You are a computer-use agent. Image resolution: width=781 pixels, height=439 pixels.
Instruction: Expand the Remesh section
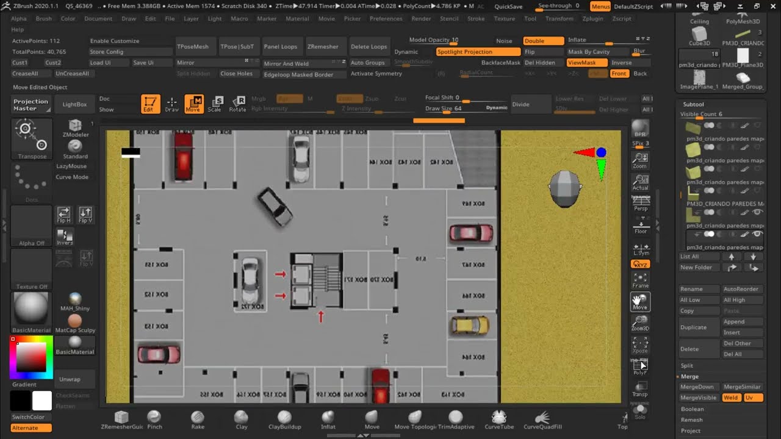pos(691,420)
